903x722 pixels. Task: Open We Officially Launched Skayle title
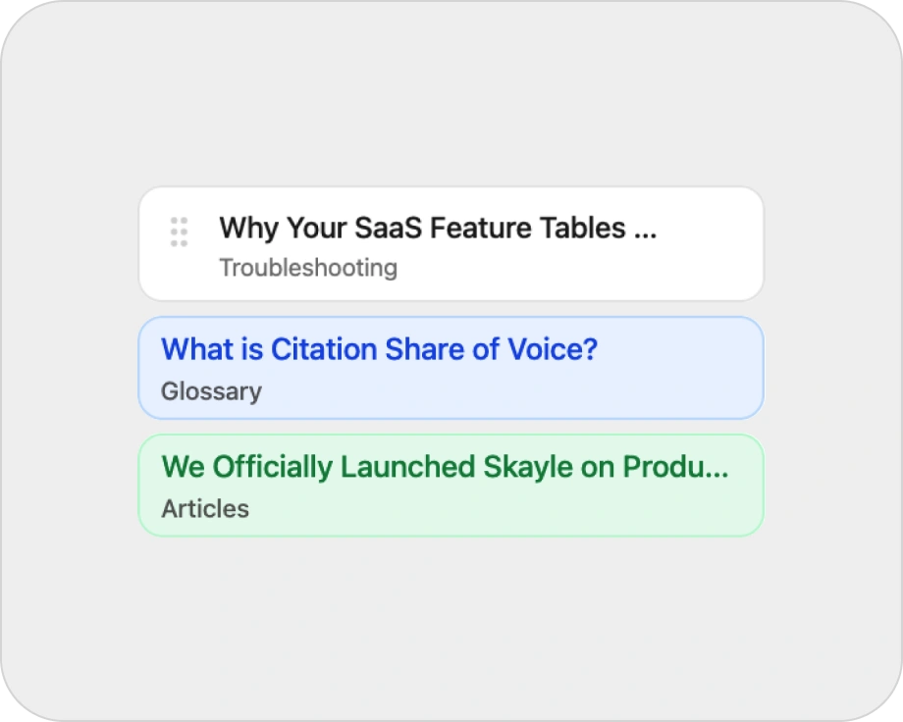click(x=444, y=467)
